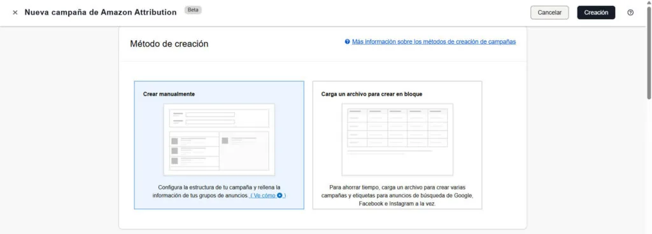652x234 pixels.
Task: Open the link Más información sobre los métodos de creación
Action: 434,42
